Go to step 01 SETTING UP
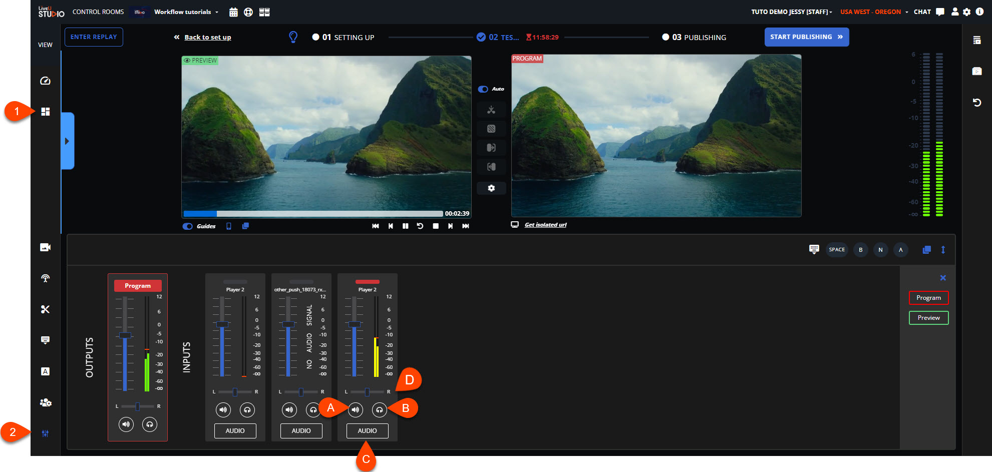992x472 pixels. pos(343,37)
